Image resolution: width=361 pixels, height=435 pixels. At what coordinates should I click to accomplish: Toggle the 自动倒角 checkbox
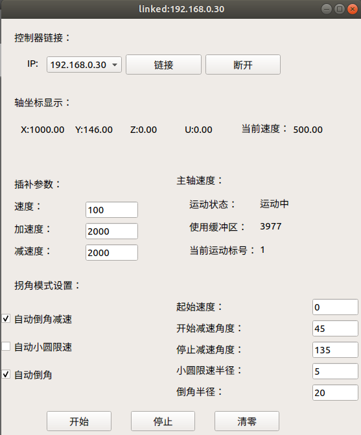coord(6,374)
